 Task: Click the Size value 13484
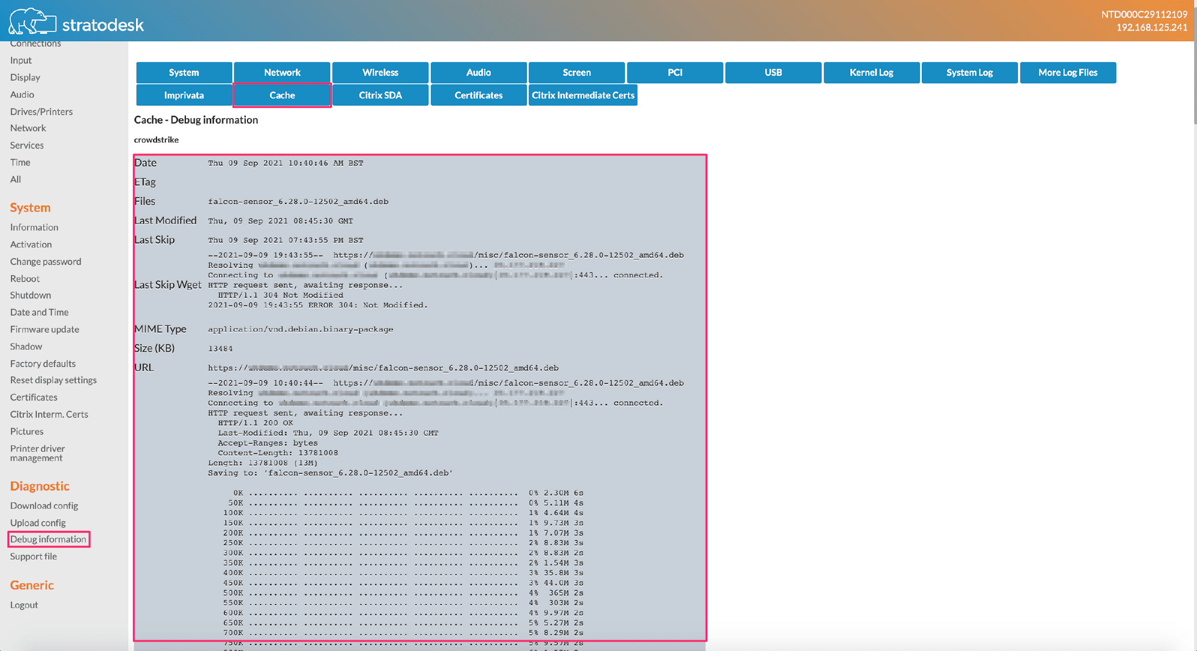point(220,349)
